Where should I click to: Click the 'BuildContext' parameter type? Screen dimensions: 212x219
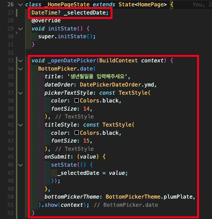118,61
